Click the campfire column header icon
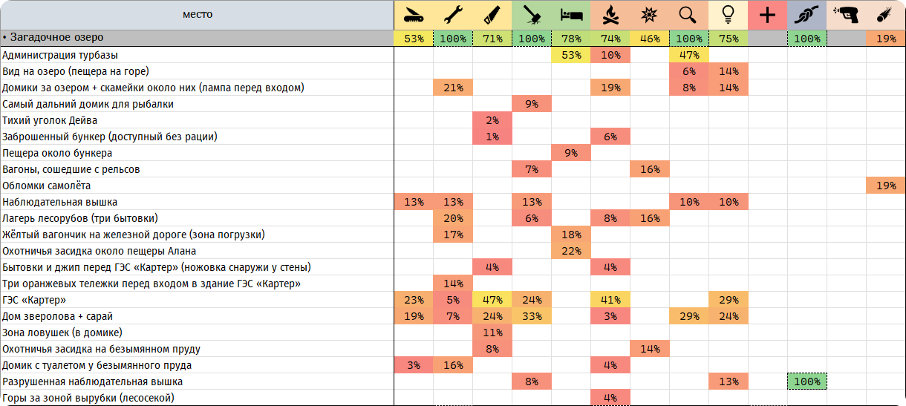 point(610,15)
